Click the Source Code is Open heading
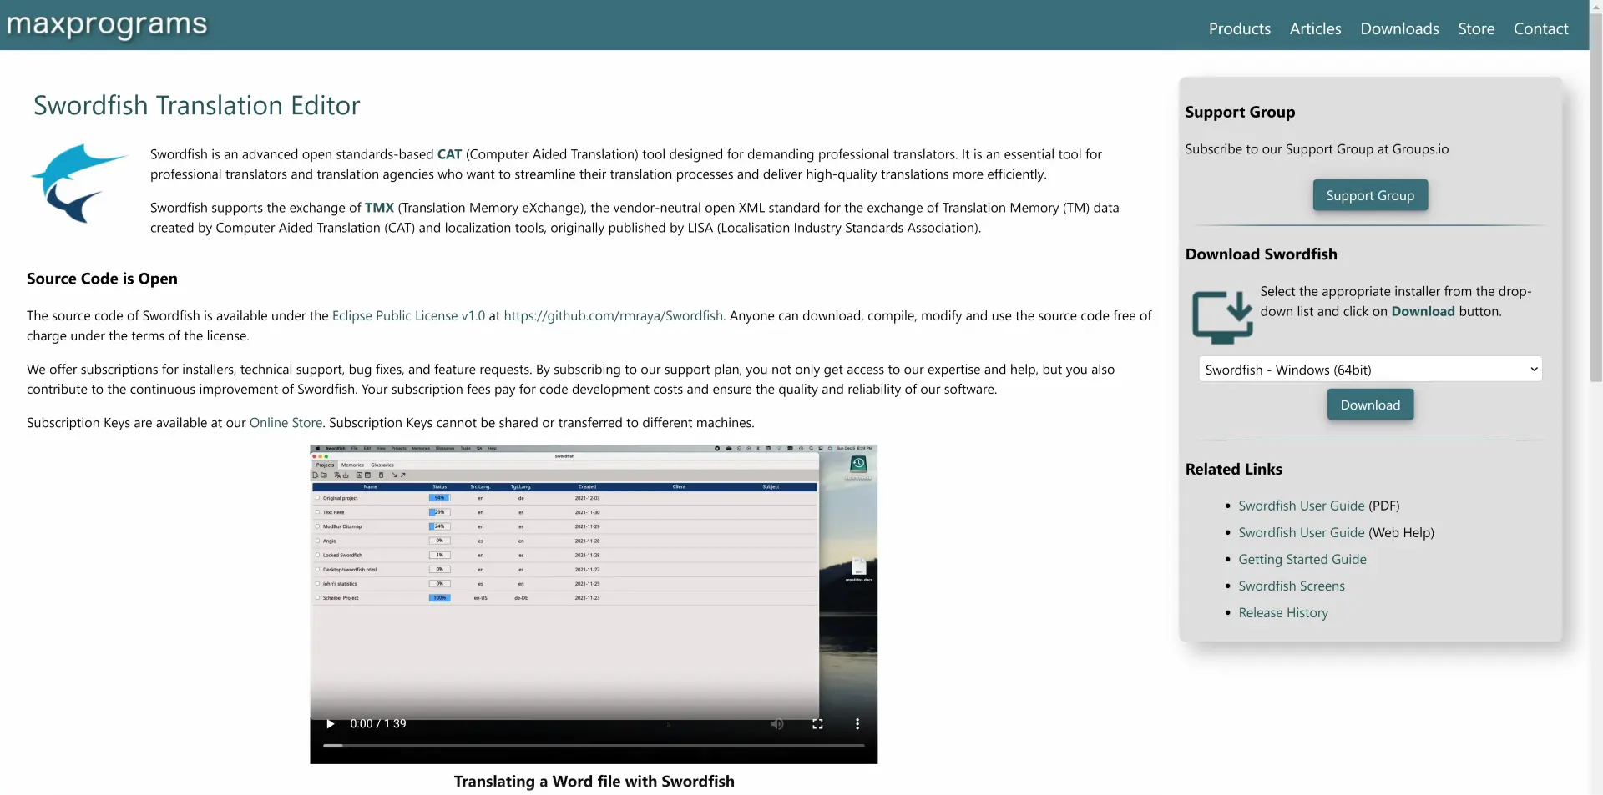1603x795 pixels. pos(102,279)
